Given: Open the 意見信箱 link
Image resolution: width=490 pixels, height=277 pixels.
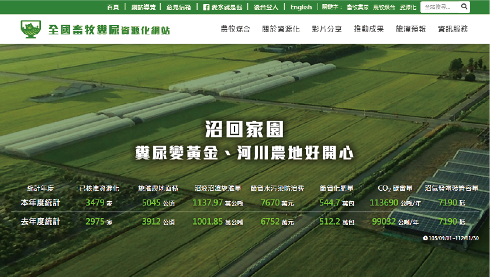Looking at the screenshot, I should click(x=178, y=7).
